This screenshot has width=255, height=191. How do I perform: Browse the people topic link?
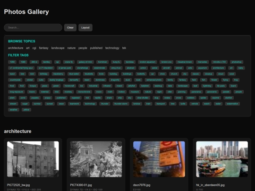click(x=83, y=48)
